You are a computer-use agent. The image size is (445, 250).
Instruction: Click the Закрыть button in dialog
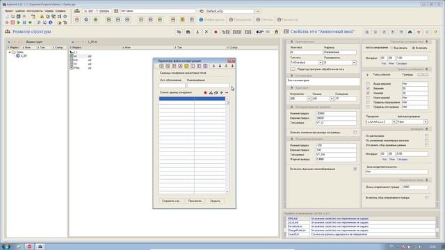click(215, 201)
